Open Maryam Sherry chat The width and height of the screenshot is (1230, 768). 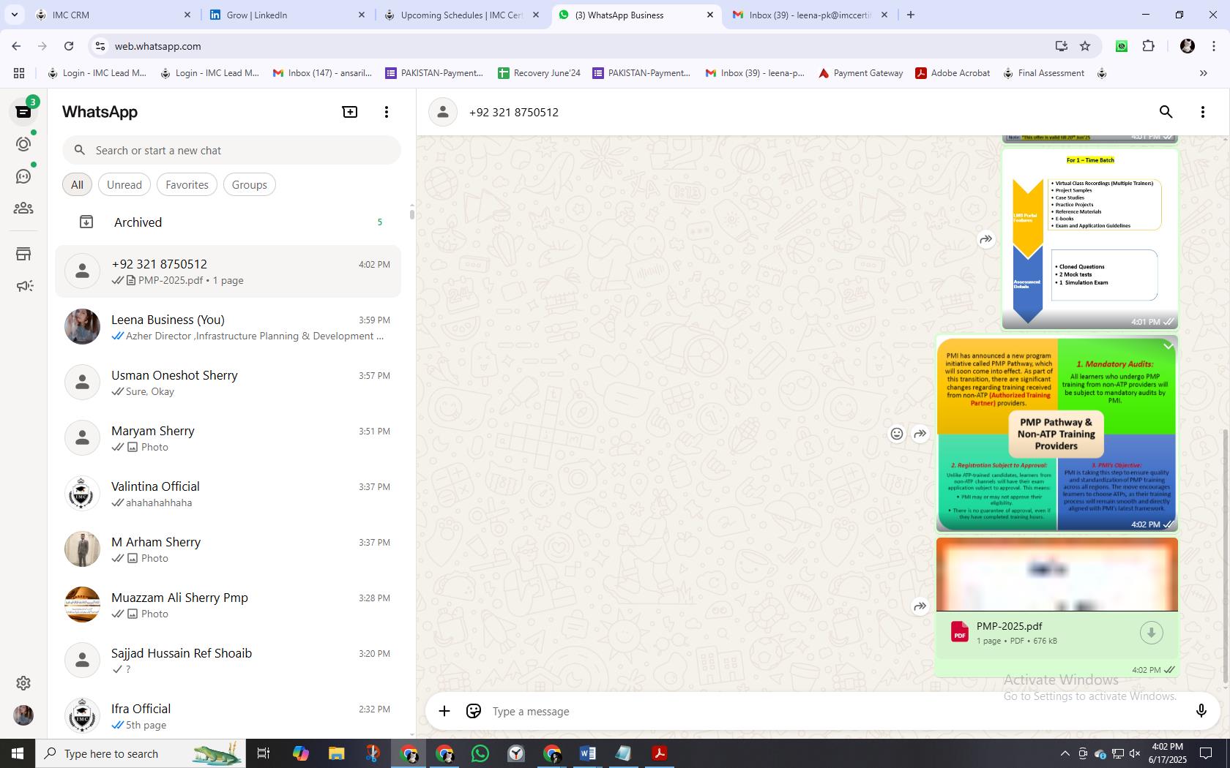click(x=228, y=438)
